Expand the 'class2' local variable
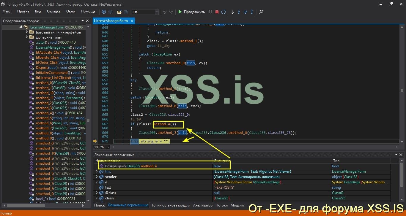This screenshot has height=216, width=406. click(97, 198)
